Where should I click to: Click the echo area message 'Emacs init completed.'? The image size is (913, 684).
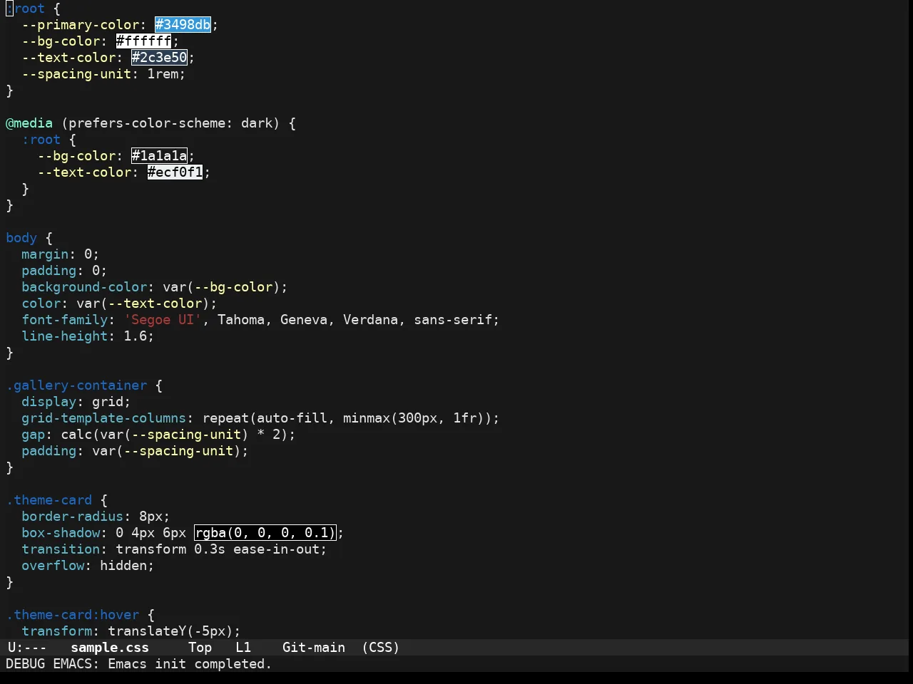[190, 664]
